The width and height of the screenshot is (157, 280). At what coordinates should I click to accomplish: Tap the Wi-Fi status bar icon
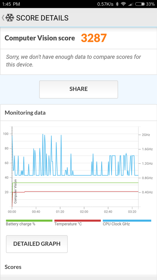(x=123, y=4)
